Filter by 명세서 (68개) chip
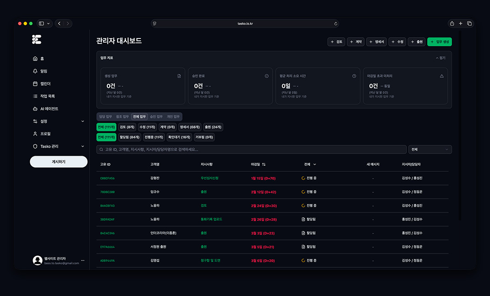The image size is (490, 296). pos(189,127)
